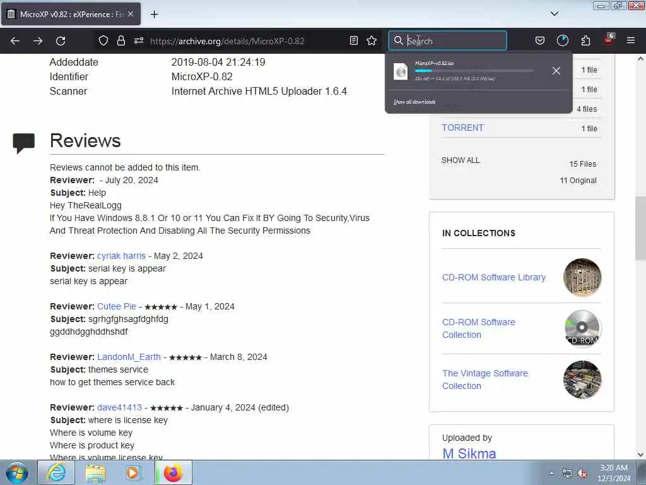Open uploader M Sikma profile

[x=469, y=453]
